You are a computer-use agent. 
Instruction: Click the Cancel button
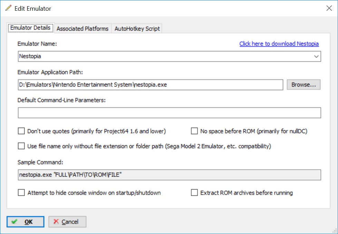pos(67,222)
